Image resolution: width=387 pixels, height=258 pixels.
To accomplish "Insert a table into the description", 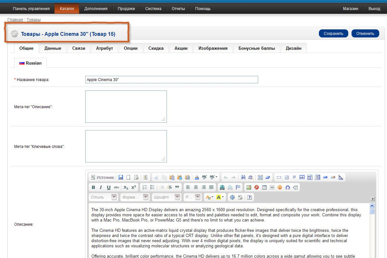I will click(264, 187).
